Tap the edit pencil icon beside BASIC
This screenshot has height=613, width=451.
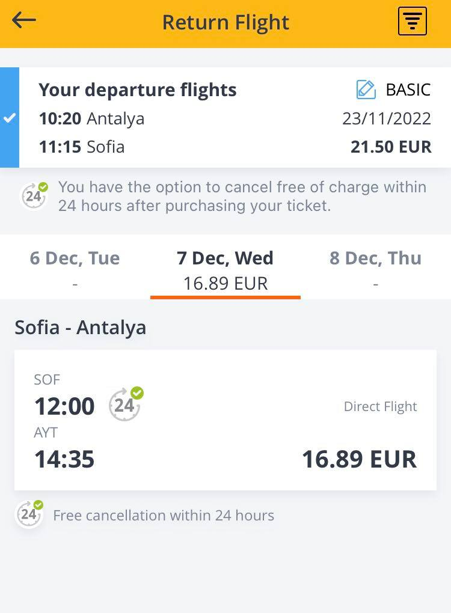click(366, 90)
